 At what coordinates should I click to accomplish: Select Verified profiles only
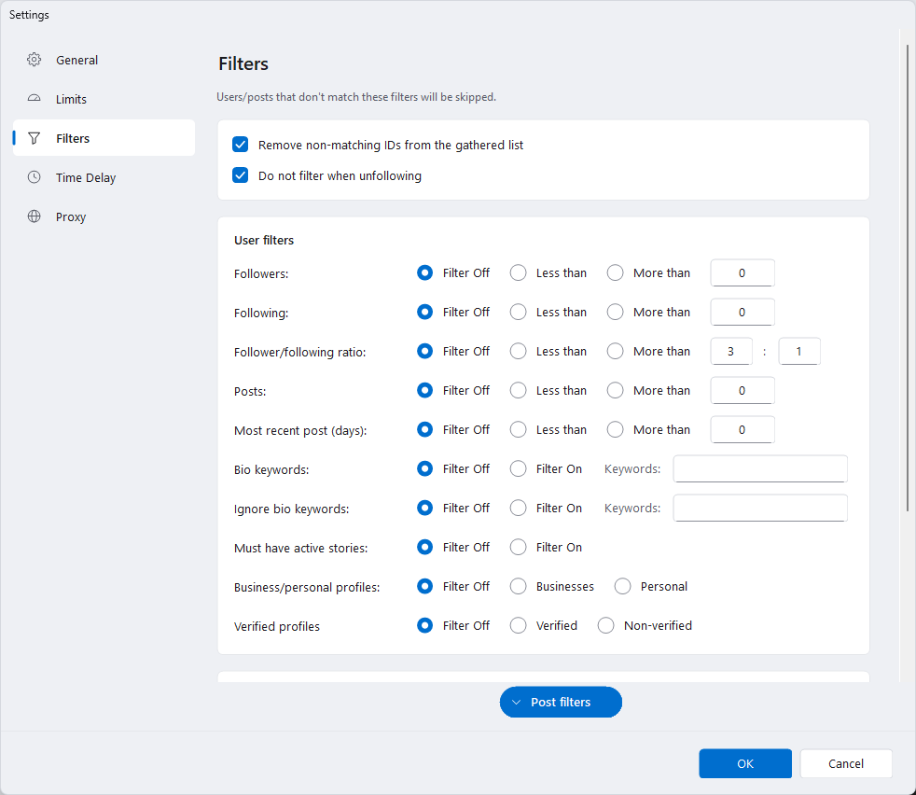tap(518, 625)
